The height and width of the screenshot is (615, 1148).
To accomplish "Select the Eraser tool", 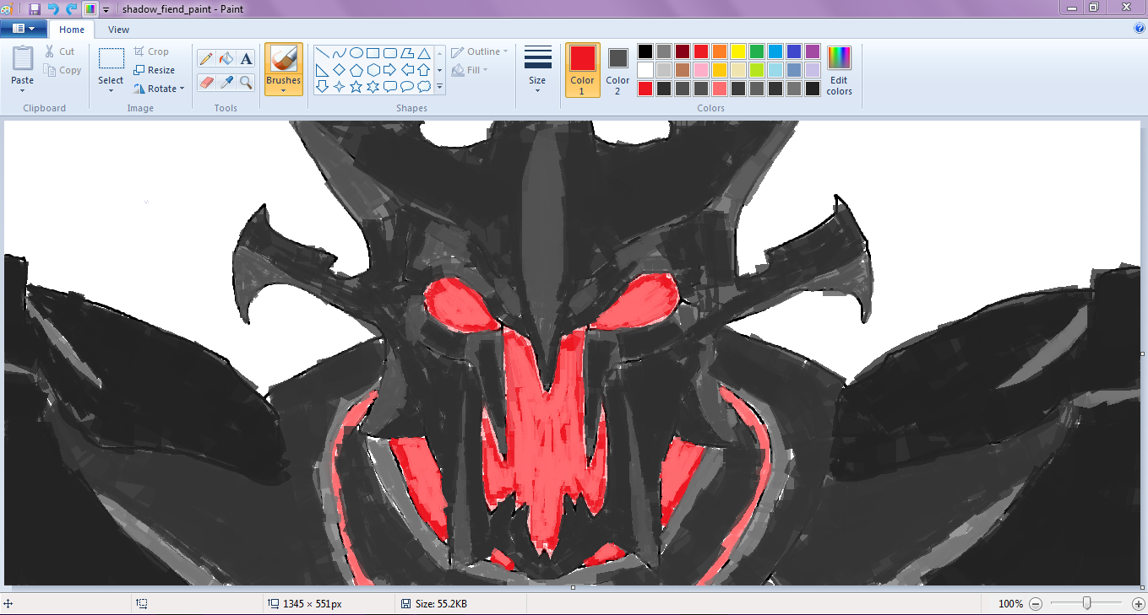I will (206, 82).
